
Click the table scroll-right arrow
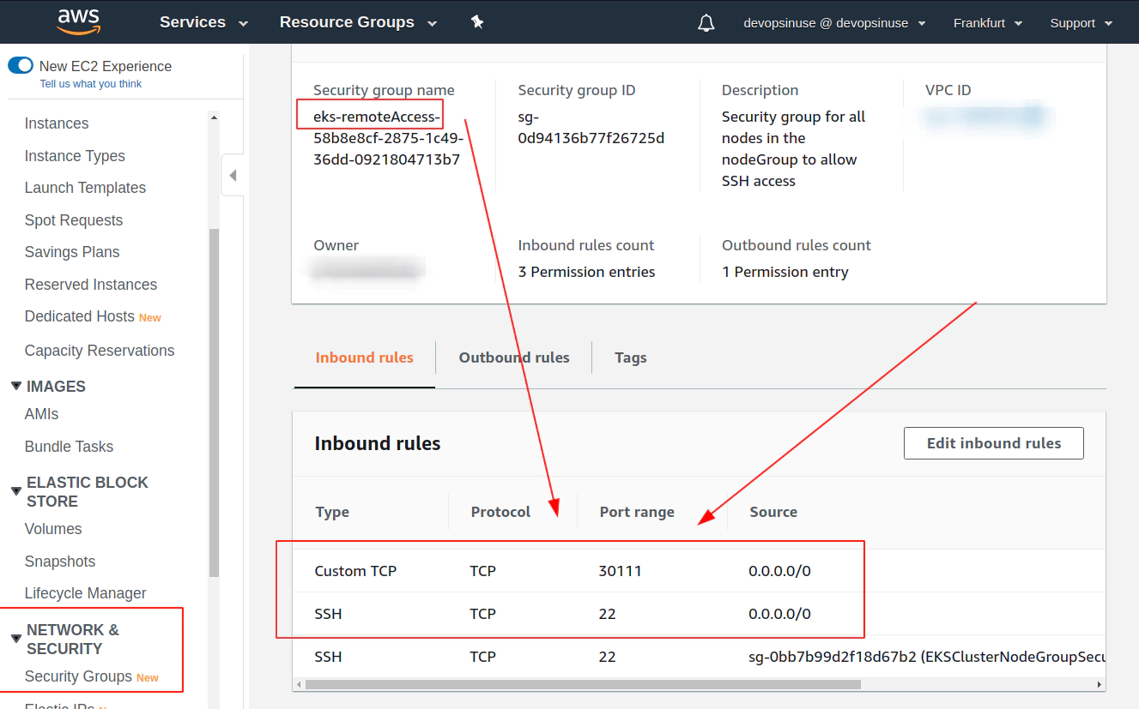pyautogui.click(x=1100, y=684)
